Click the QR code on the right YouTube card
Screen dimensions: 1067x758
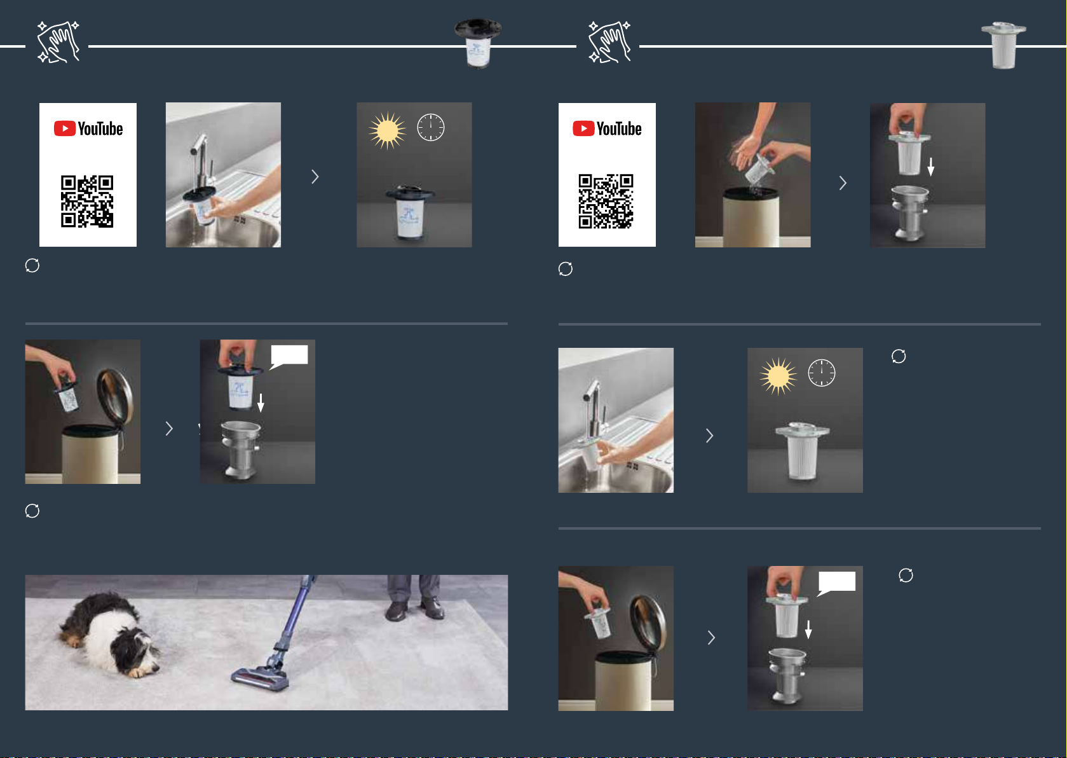(606, 201)
